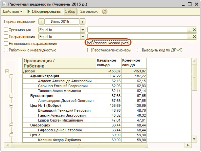Image resolution: width=201 pixels, height=152 pixels.
Task: Open Подразделение selection with ellipsis button
Action: [x=189, y=37]
